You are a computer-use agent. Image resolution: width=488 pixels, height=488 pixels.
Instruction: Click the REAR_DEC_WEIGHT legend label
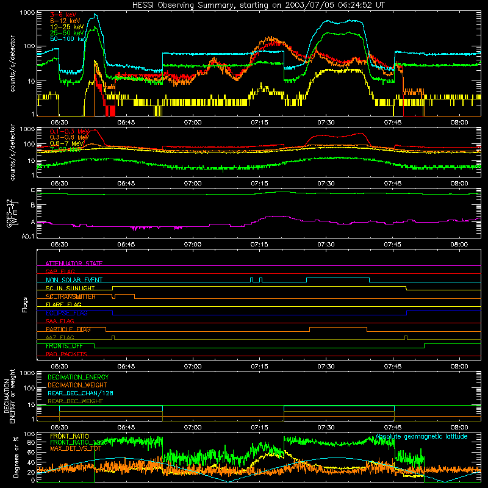[x=75, y=401]
